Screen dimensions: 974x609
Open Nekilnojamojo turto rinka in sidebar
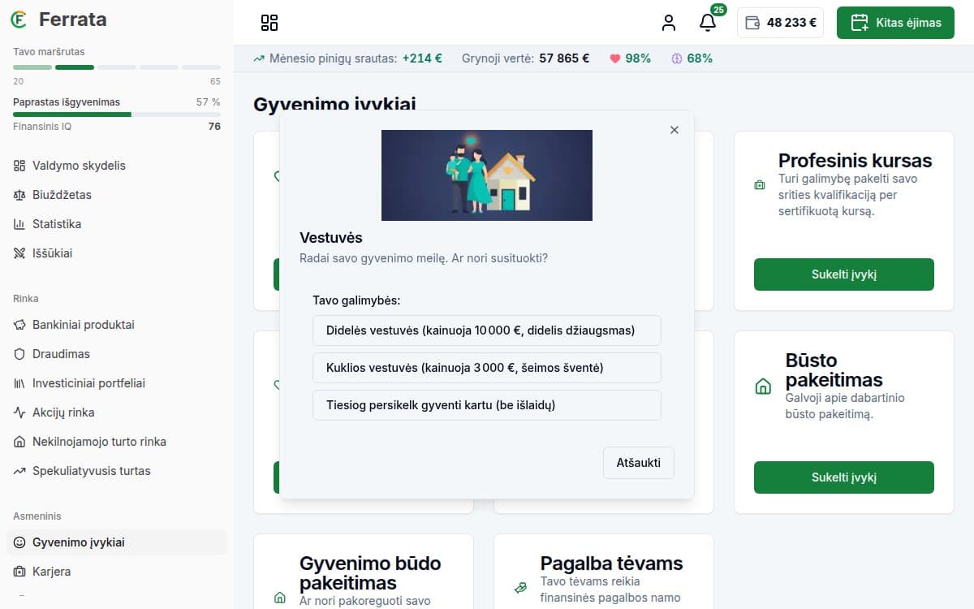click(117, 442)
